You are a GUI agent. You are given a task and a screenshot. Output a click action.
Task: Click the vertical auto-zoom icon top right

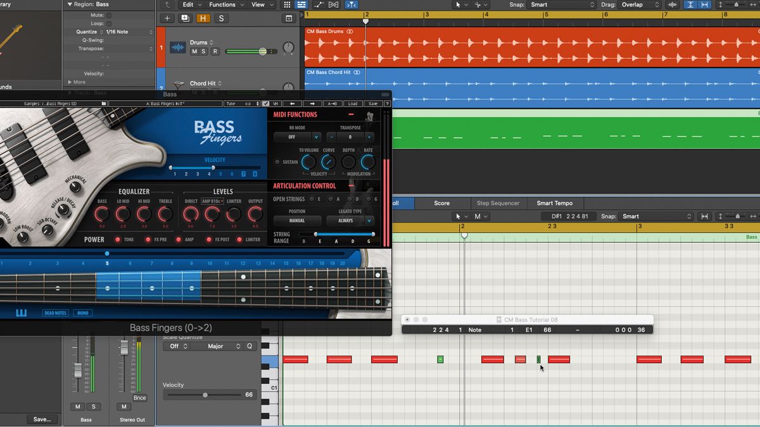pyautogui.click(x=690, y=4)
